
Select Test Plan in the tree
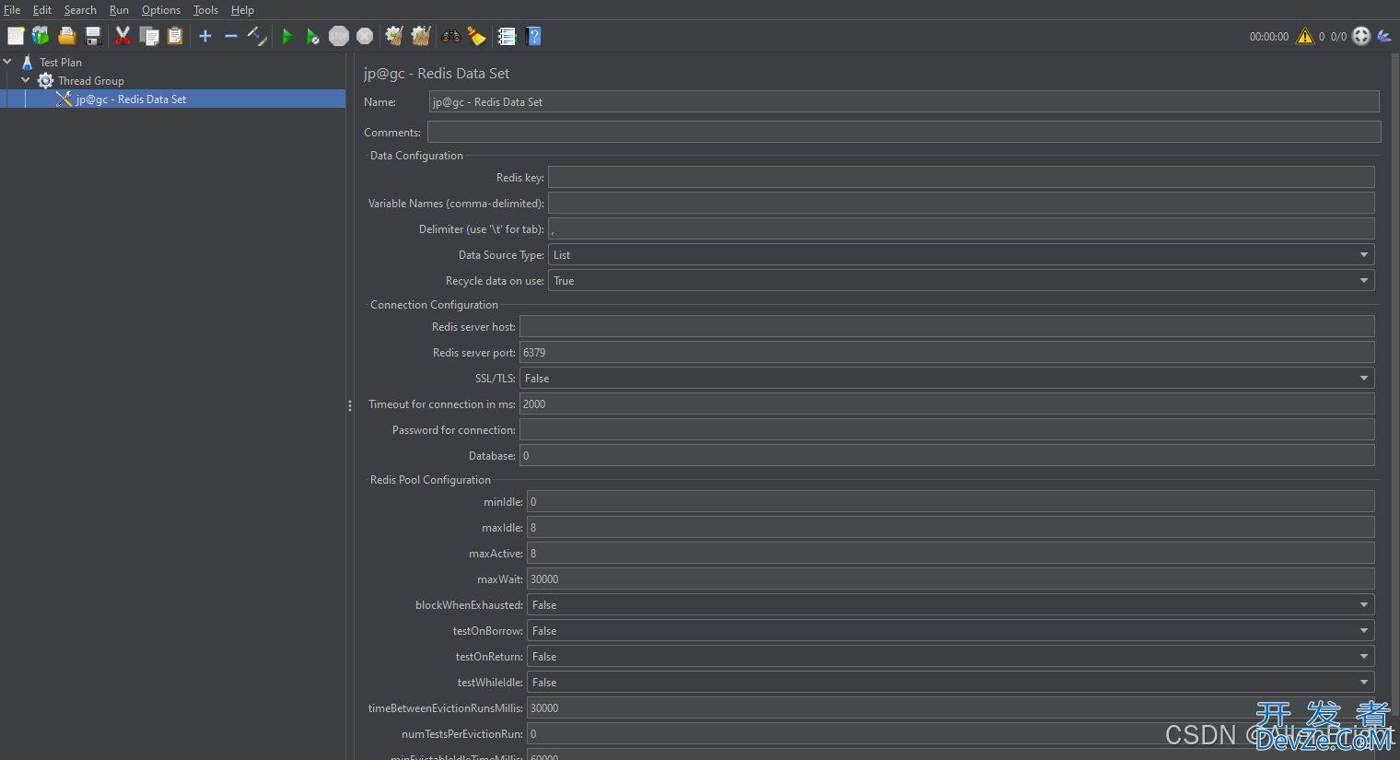[61, 63]
